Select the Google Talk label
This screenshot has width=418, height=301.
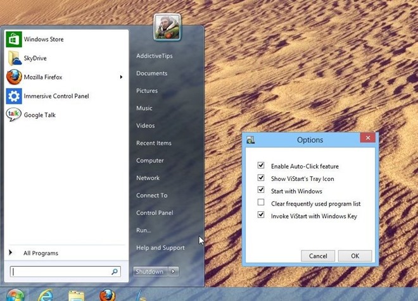point(40,115)
